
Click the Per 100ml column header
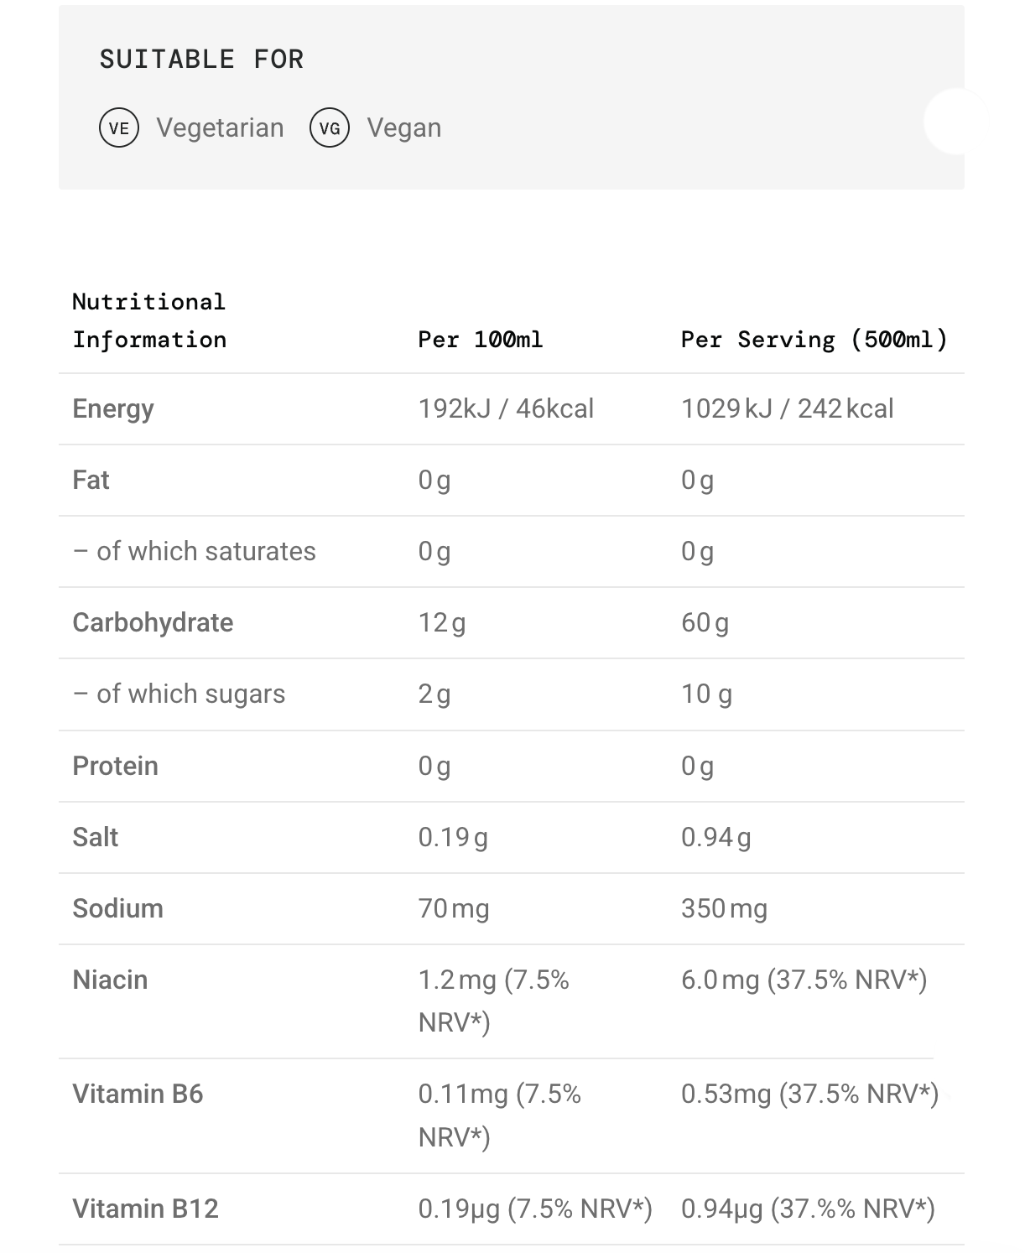click(x=481, y=340)
